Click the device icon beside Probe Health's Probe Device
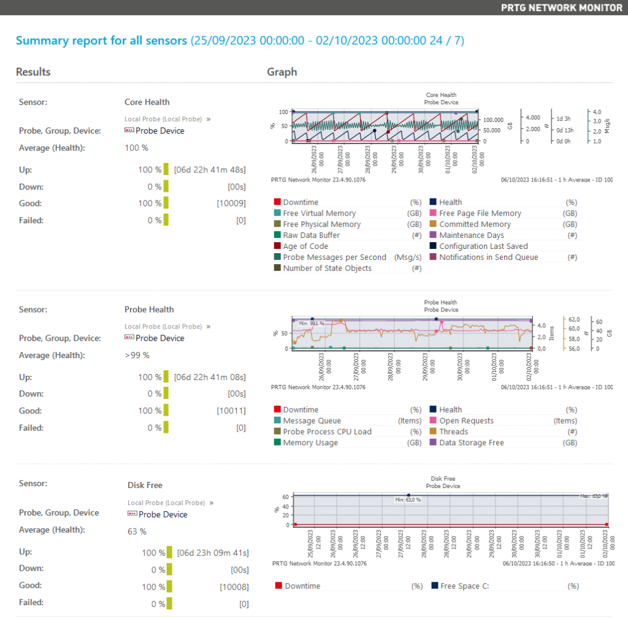This screenshot has height=618, width=628. 131,338
